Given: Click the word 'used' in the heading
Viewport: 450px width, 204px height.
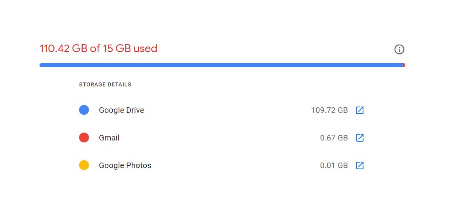Looking at the screenshot, I should [x=145, y=49].
